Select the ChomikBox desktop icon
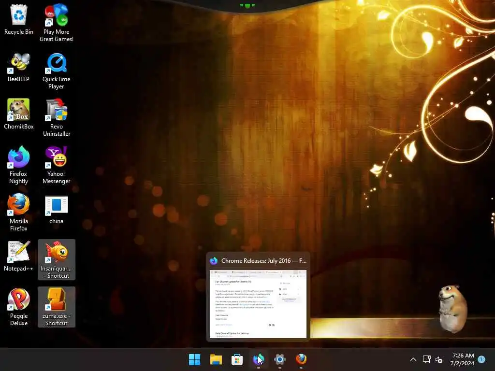Screen dimensions: 495x371 (19, 114)
